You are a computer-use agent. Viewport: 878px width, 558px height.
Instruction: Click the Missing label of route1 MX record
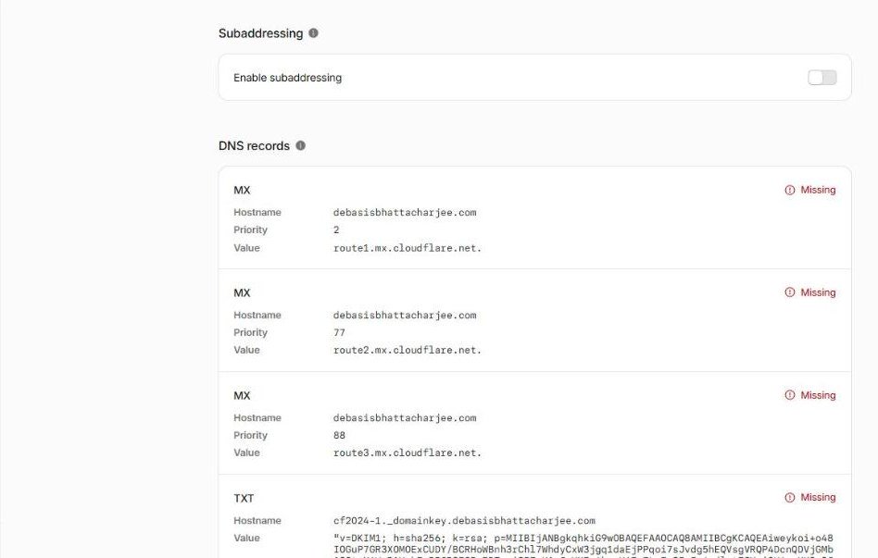(x=818, y=191)
